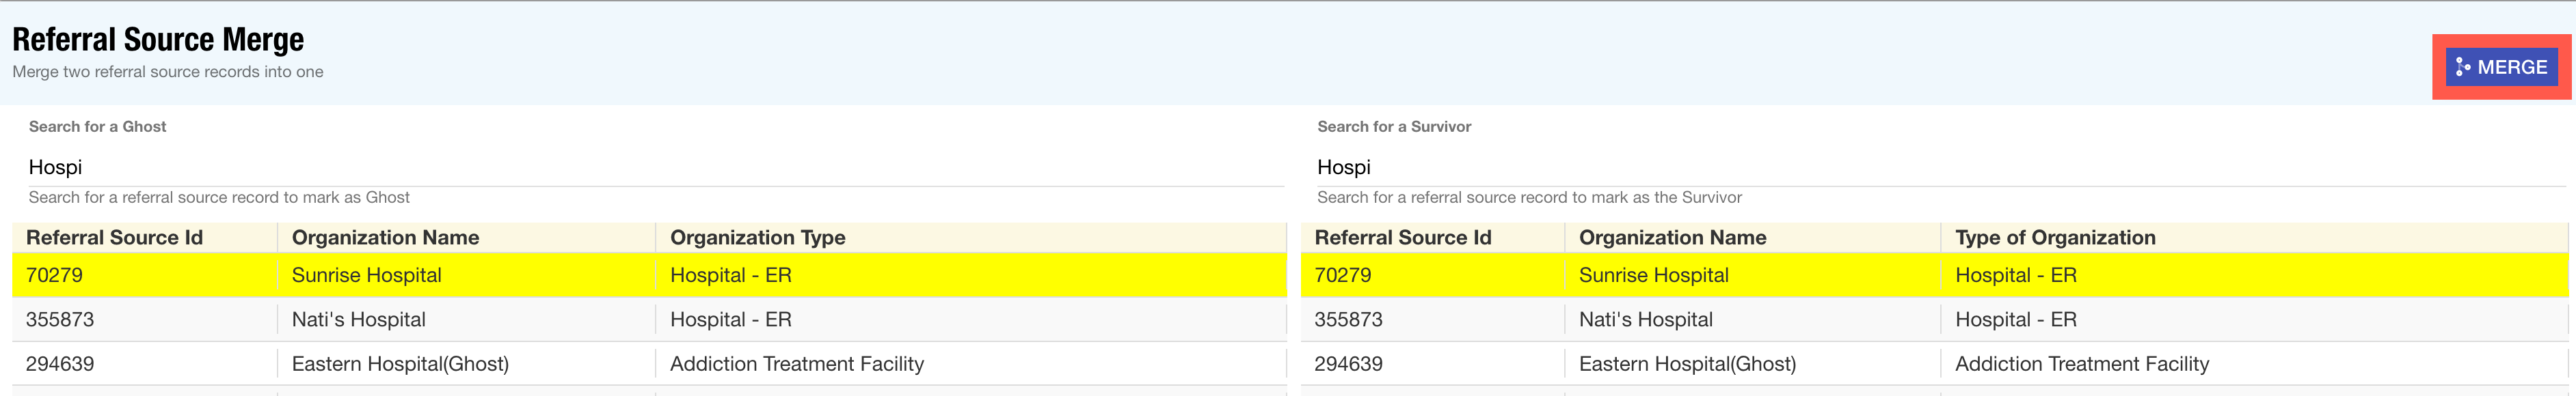
Task: Select Eastern Hospital(Ghost) in the Ghost table
Action: click(x=400, y=364)
